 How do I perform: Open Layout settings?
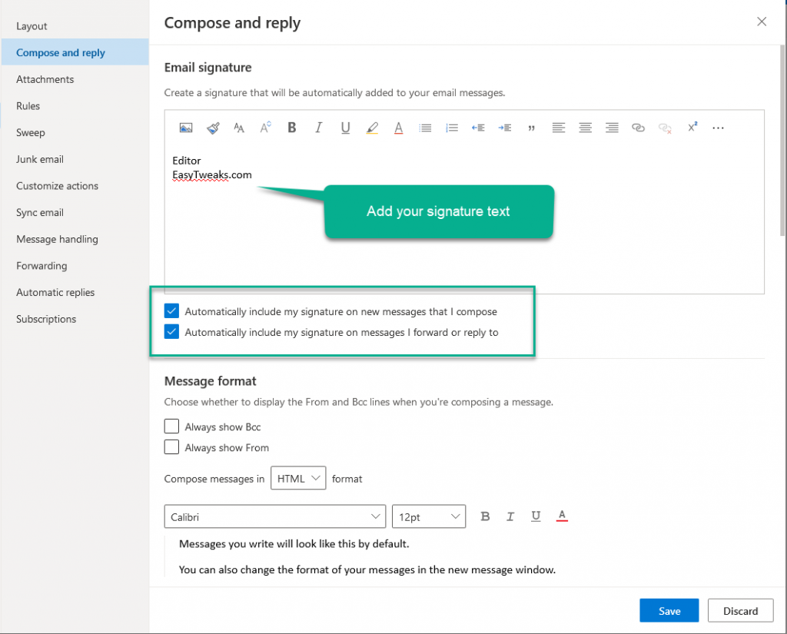coord(75,26)
